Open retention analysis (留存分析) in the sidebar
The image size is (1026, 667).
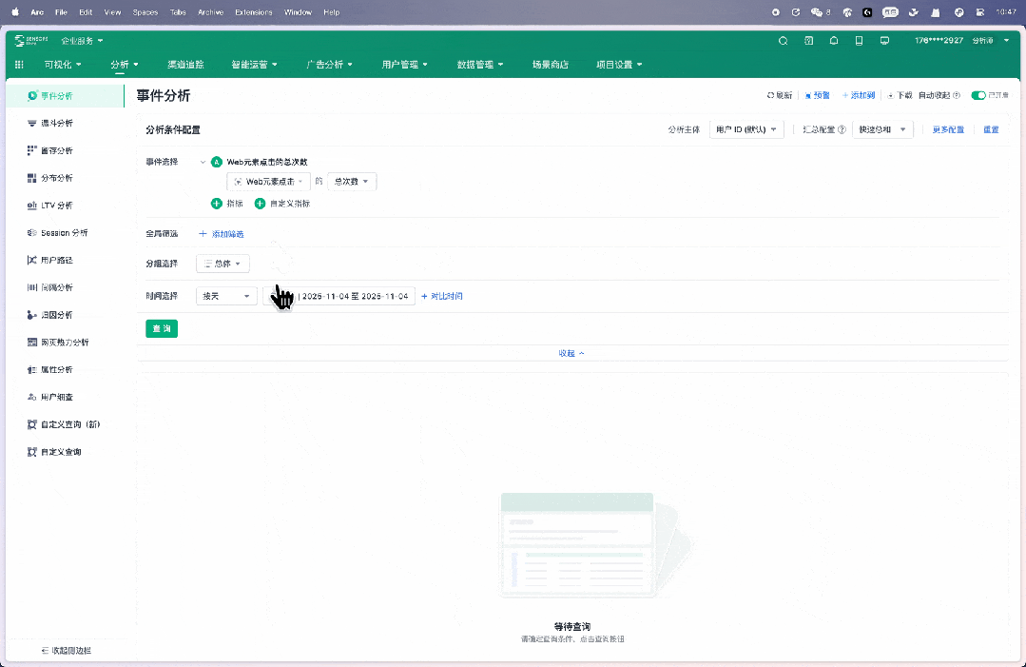coord(32,151)
